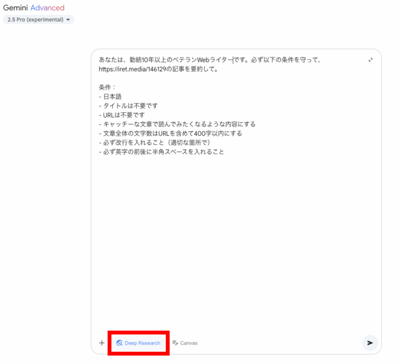Click the line '必ず改行を入れること'
Viewport: 399px width, 364px height.
[155, 143]
